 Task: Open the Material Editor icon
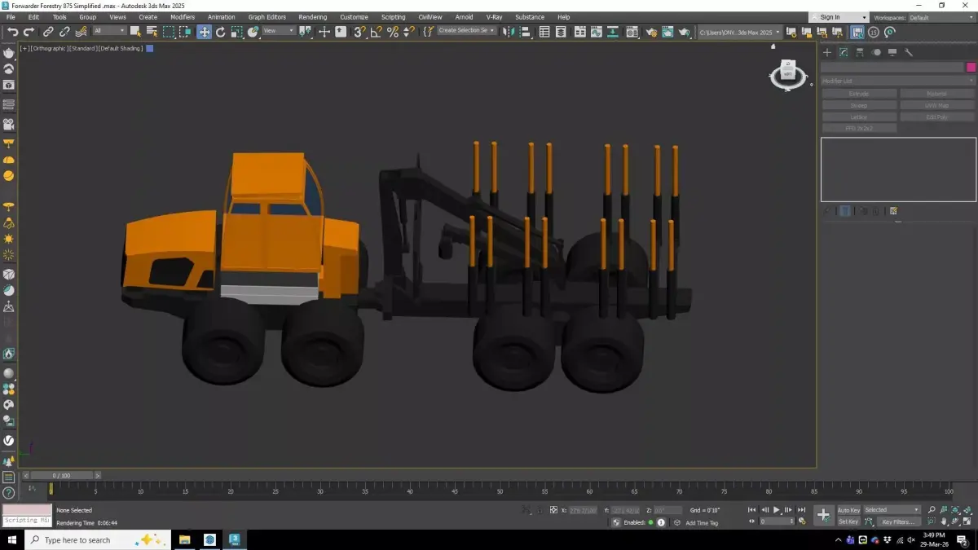click(632, 32)
